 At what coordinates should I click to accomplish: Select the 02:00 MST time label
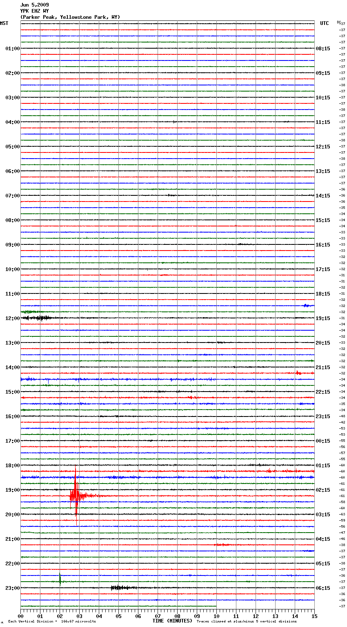(13, 73)
